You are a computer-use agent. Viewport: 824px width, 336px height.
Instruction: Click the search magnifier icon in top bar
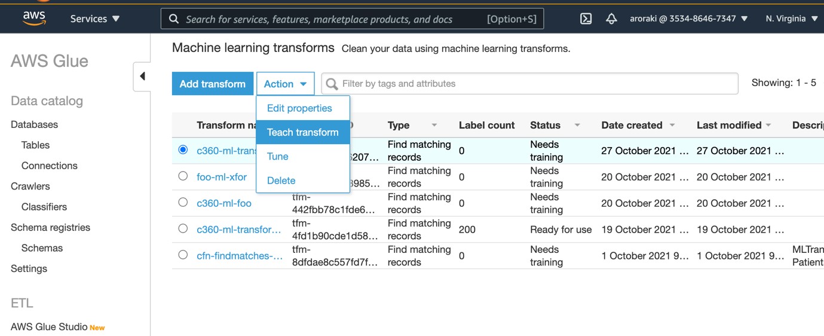(x=174, y=19)
